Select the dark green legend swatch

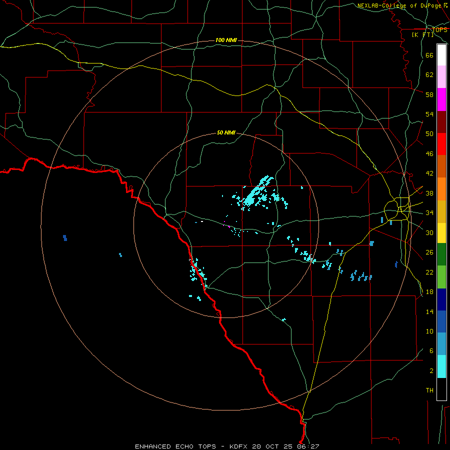pos(441,254)
